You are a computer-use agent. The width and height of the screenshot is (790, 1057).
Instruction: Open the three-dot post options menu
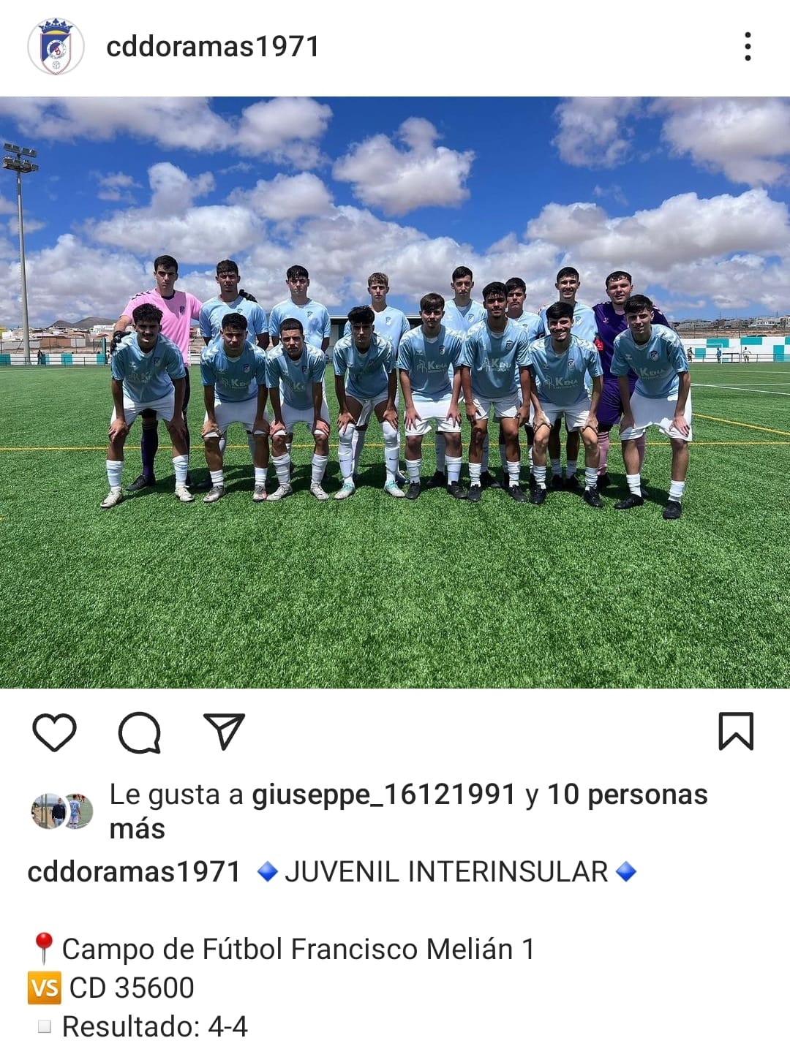747,47
